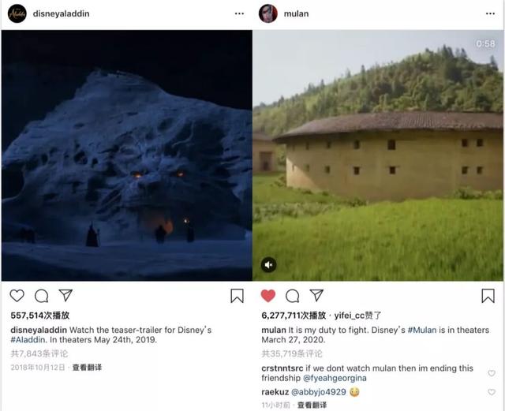Bookmark the Aladdin teaser post

pos(237,296)
